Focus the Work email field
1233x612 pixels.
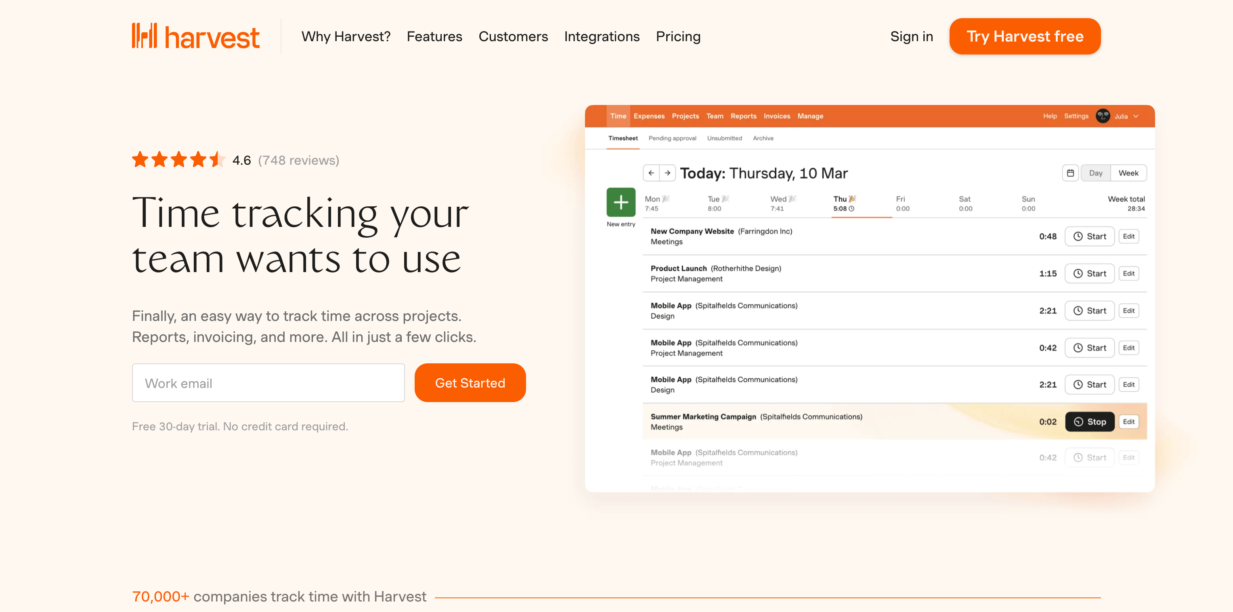pos(268,382)
